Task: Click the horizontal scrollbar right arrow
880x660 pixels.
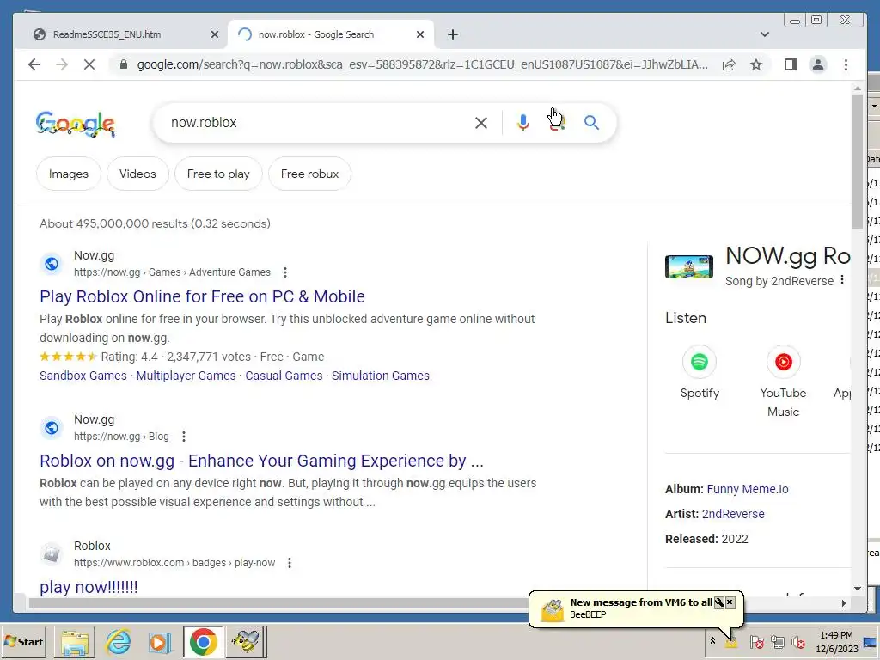Action: [844, 603]
